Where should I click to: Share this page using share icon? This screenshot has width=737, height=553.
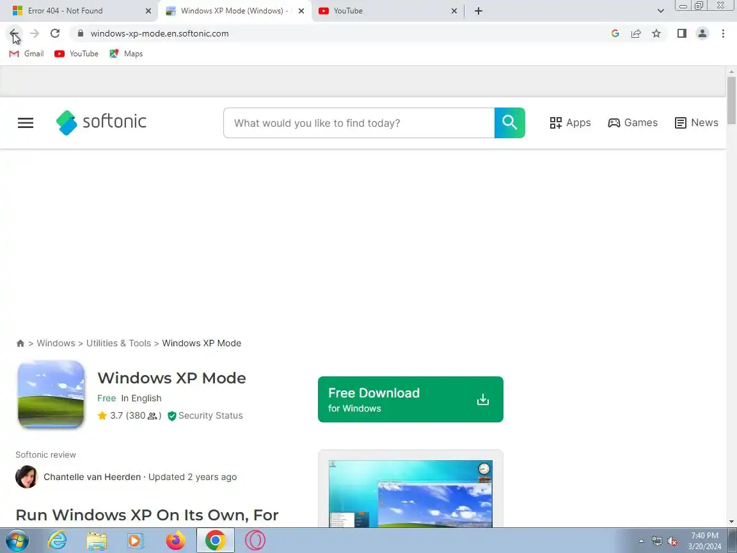(636, 33)
